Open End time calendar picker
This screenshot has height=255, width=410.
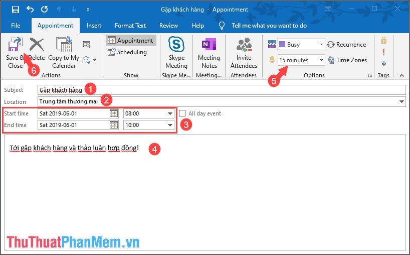tap(114, 125)
